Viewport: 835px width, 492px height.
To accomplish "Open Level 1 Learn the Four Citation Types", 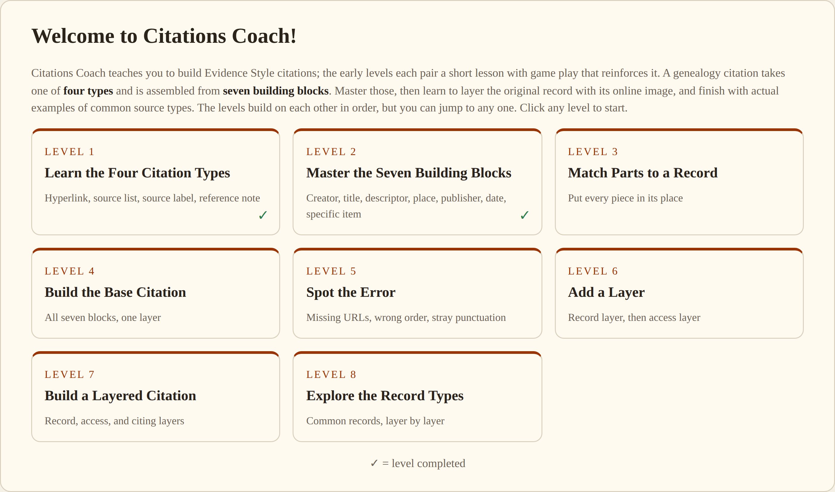I will click(156, 182).
